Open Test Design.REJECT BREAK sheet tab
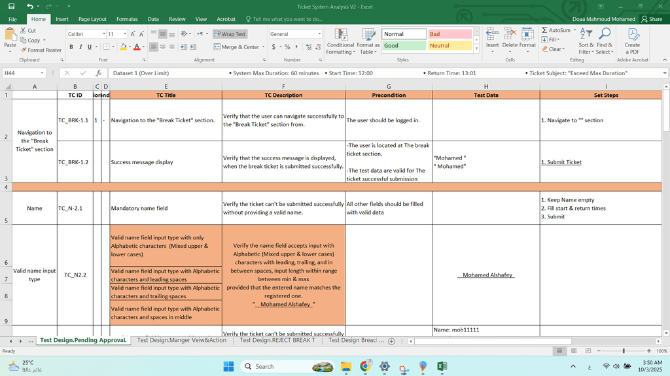The image size is (670, 376). (277, 340)
